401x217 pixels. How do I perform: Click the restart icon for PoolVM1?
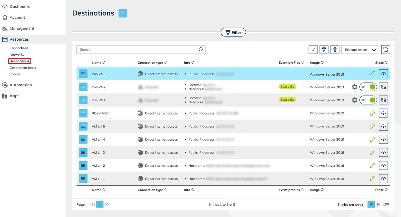coord(383,100)
